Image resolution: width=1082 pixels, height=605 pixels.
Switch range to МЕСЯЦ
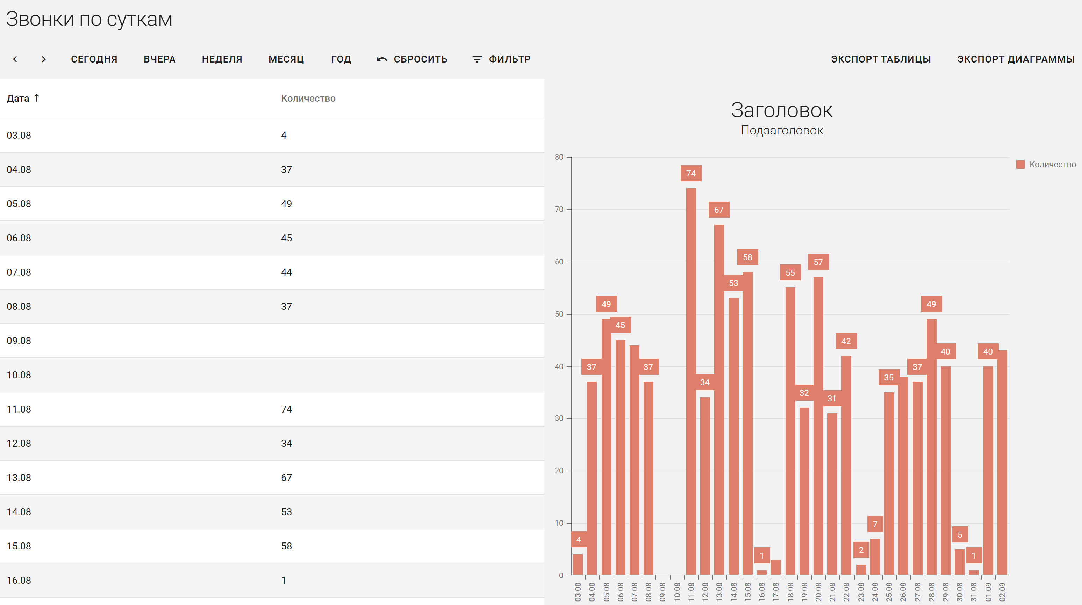pyautogui.click(x=286, y=59)
